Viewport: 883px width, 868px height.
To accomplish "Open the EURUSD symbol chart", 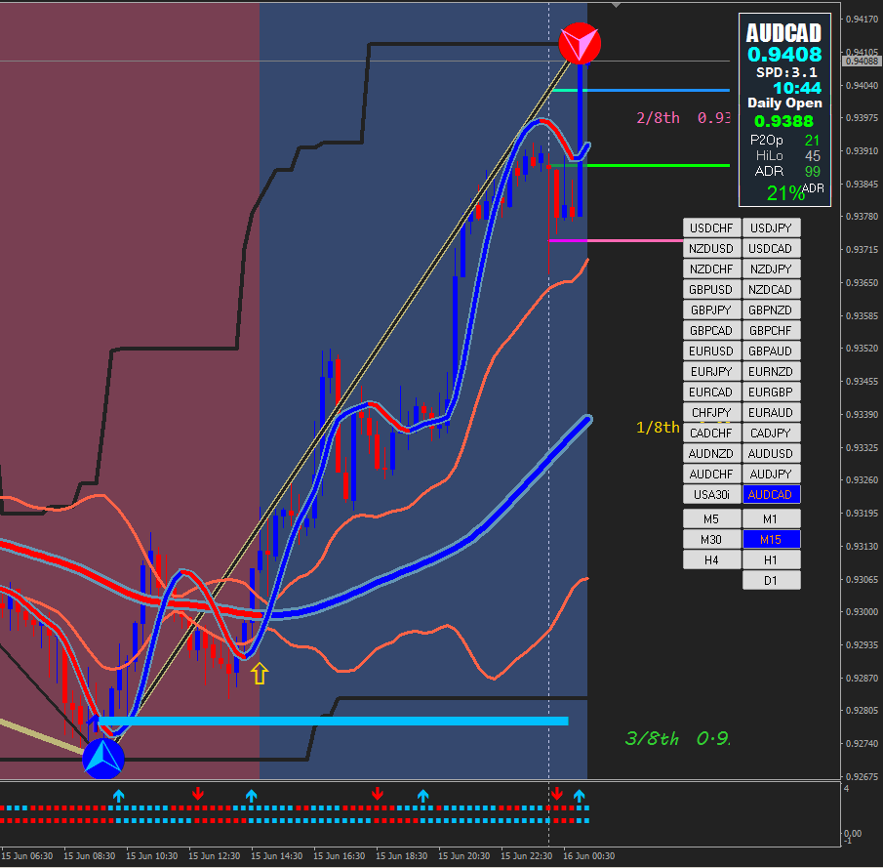I will coord(711,351).
